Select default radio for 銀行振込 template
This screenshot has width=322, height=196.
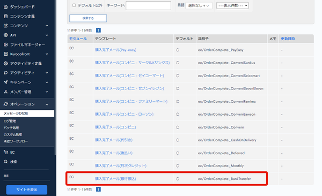pos(178,179)
